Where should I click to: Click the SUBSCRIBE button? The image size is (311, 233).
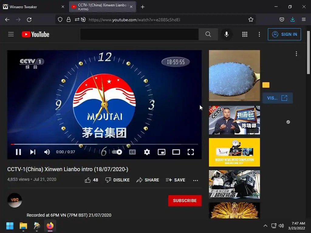pyautogui.click(x=185, y=201)
